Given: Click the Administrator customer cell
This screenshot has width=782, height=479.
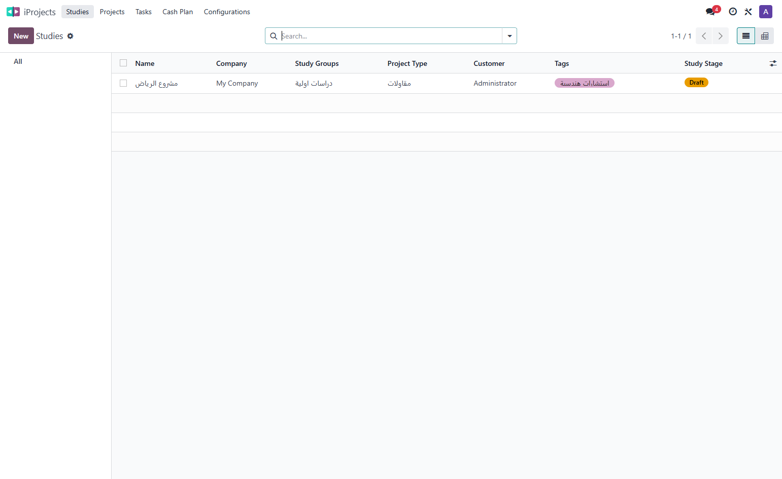Looking at the screenshot, I should tap(495, 83).
